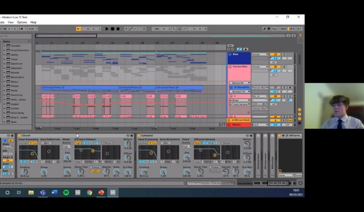Image resolution: width=364 pixels, height=212 pixels.
Task: Open Spotify from taskbar
Action: coord(66,192)
